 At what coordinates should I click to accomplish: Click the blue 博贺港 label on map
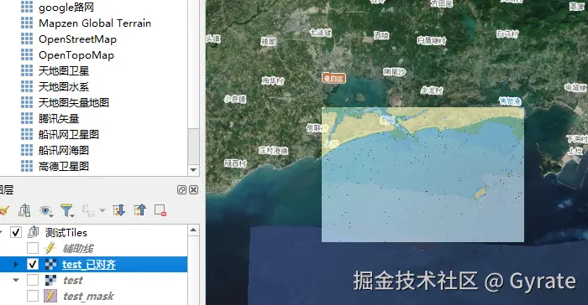(x=511, y=101)
